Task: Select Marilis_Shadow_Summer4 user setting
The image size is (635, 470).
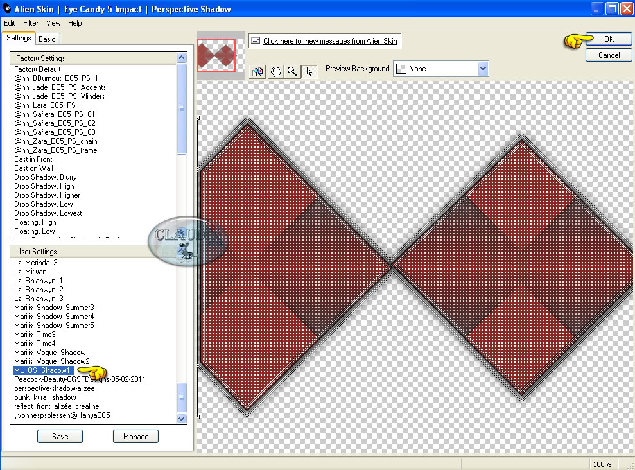Action: click(x=54, y=317)
